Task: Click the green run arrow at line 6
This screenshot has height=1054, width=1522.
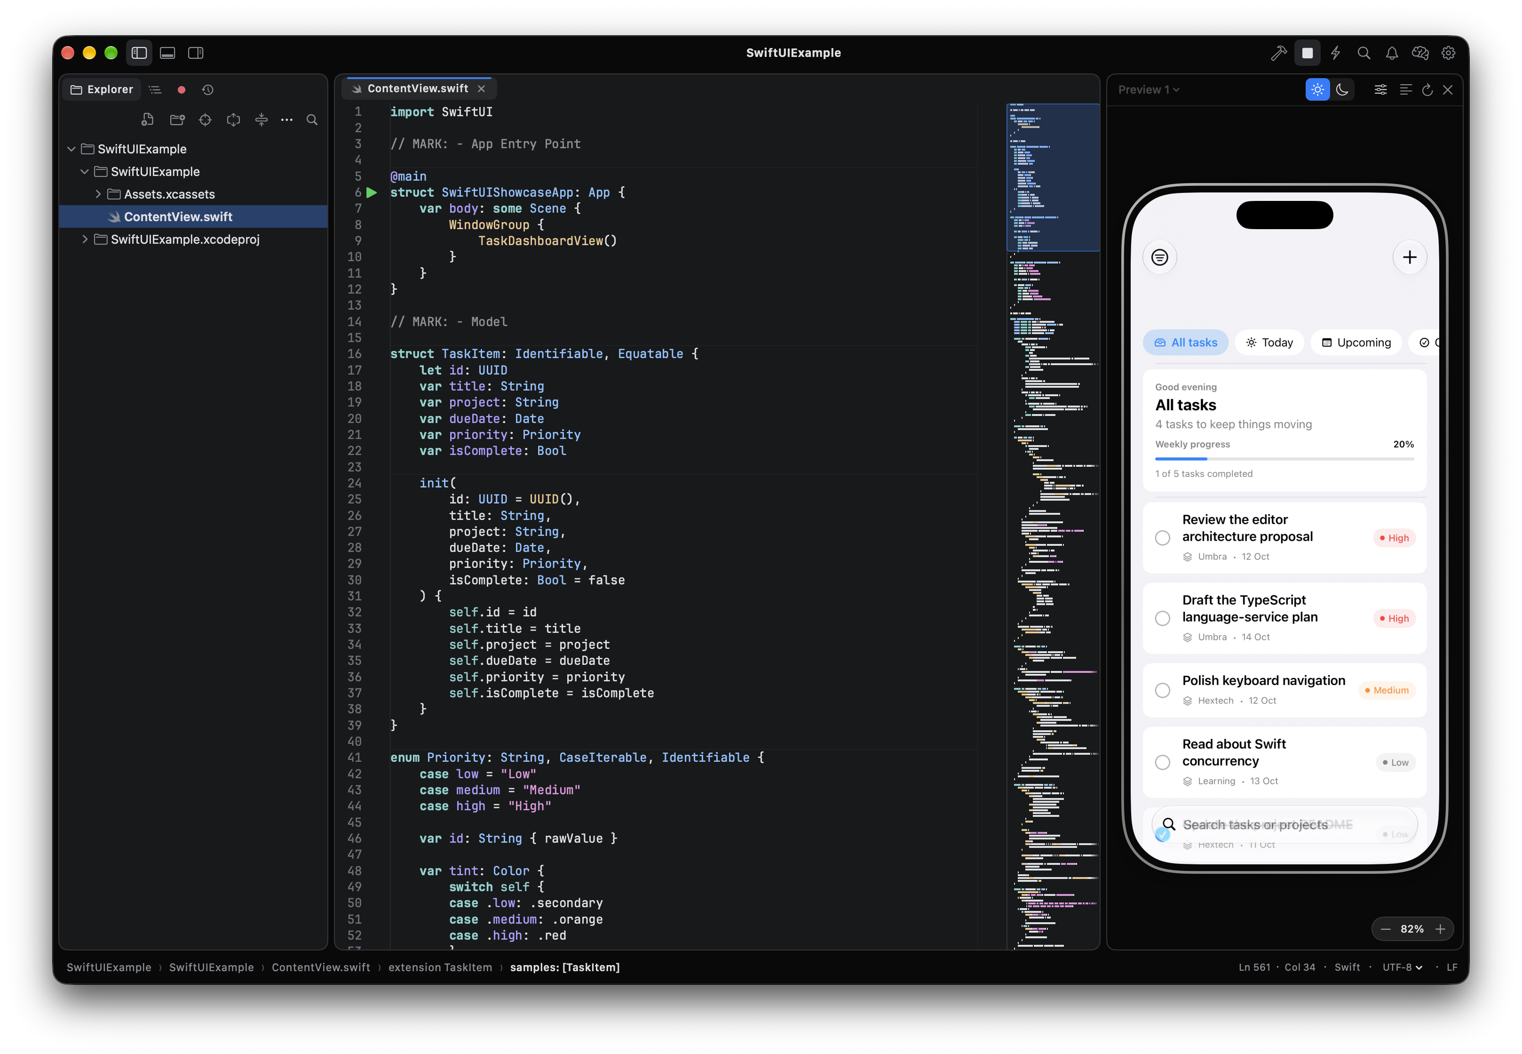Action: pyautogui.click(x=372, y=193)
